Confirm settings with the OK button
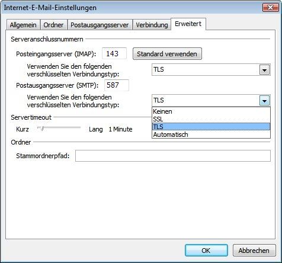Image resolution: width=282 pixels, height=263 pixels. point(206,251)
